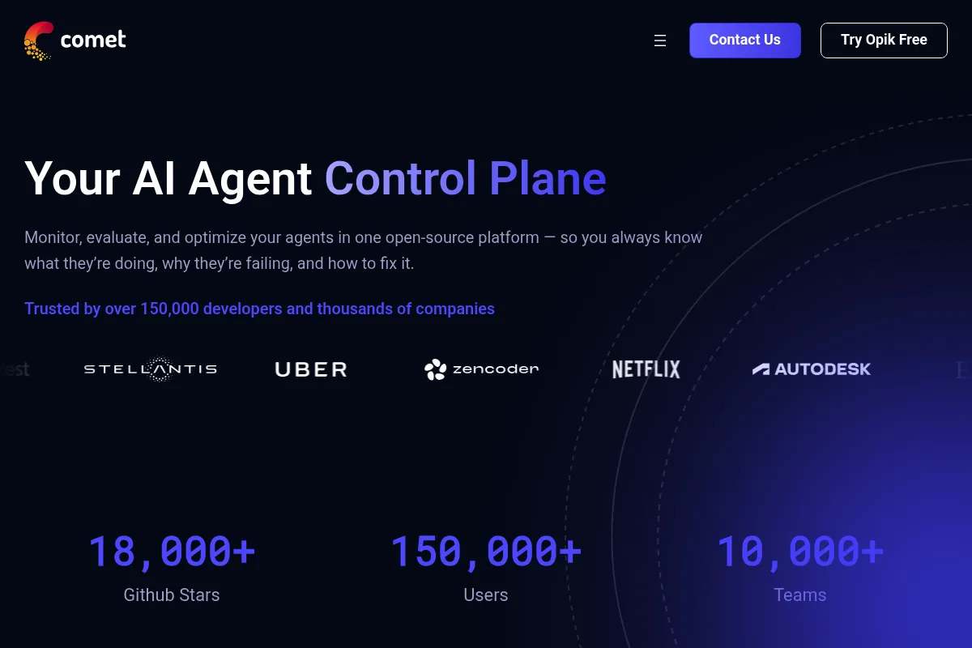Image resolution: width=972 pixels, height=648 pixels.
Task: Click the "Teams" label
Action: pos(800,595)
